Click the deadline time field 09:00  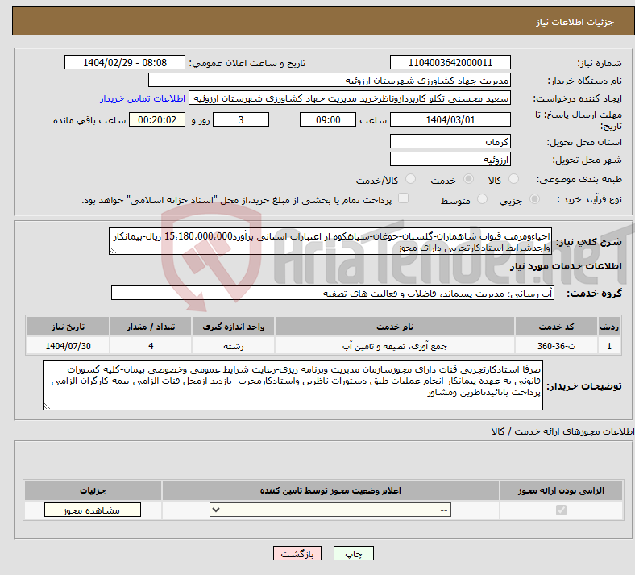coord(328,119)
